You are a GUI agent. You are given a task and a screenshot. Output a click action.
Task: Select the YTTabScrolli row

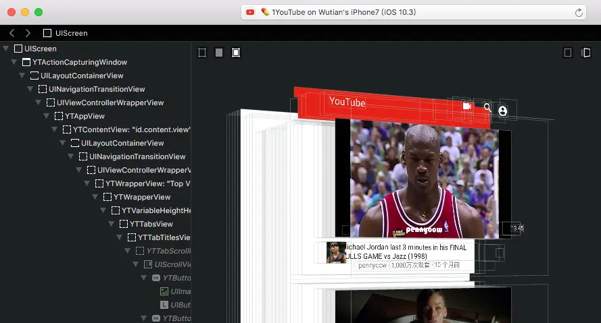point(95,251)
